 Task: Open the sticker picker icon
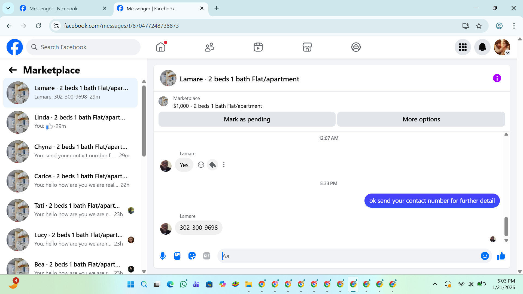(x=192, y=256)
